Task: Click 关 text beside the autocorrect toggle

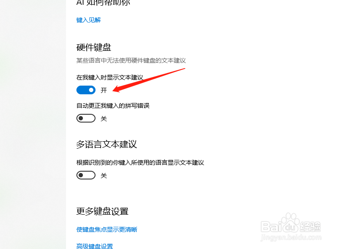Action: point(104,119)
